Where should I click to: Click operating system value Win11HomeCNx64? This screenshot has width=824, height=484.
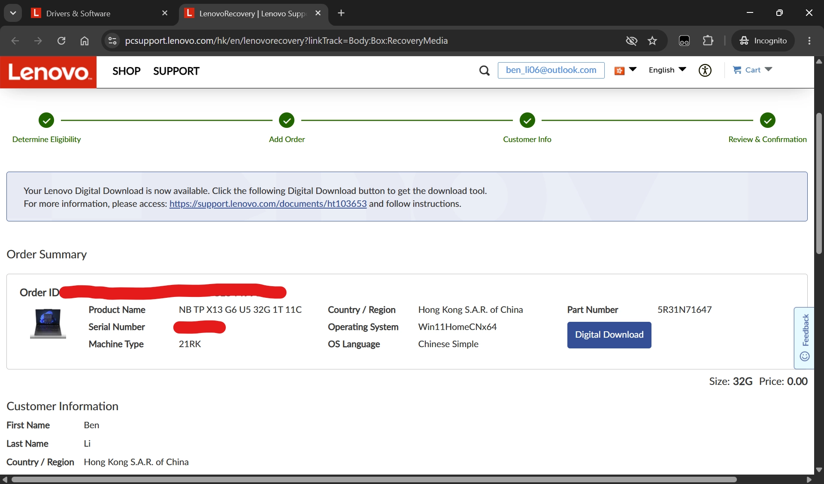tap(457, 327)
